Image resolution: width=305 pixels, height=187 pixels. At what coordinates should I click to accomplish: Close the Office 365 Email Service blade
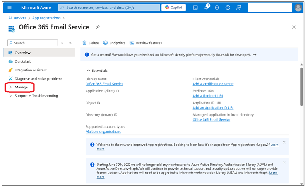tap(294, 27)
